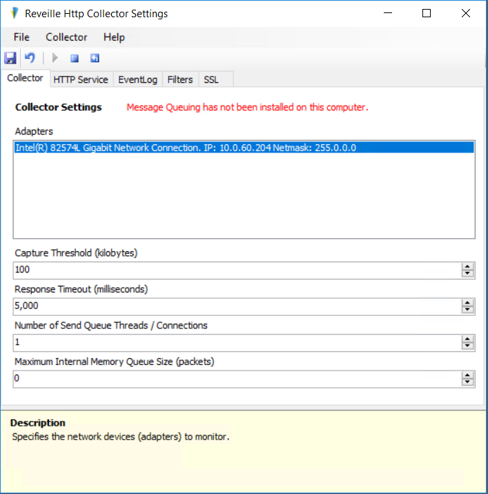Increase the Capture Threshold value
The image size is (488, 494).
[467, 266]
